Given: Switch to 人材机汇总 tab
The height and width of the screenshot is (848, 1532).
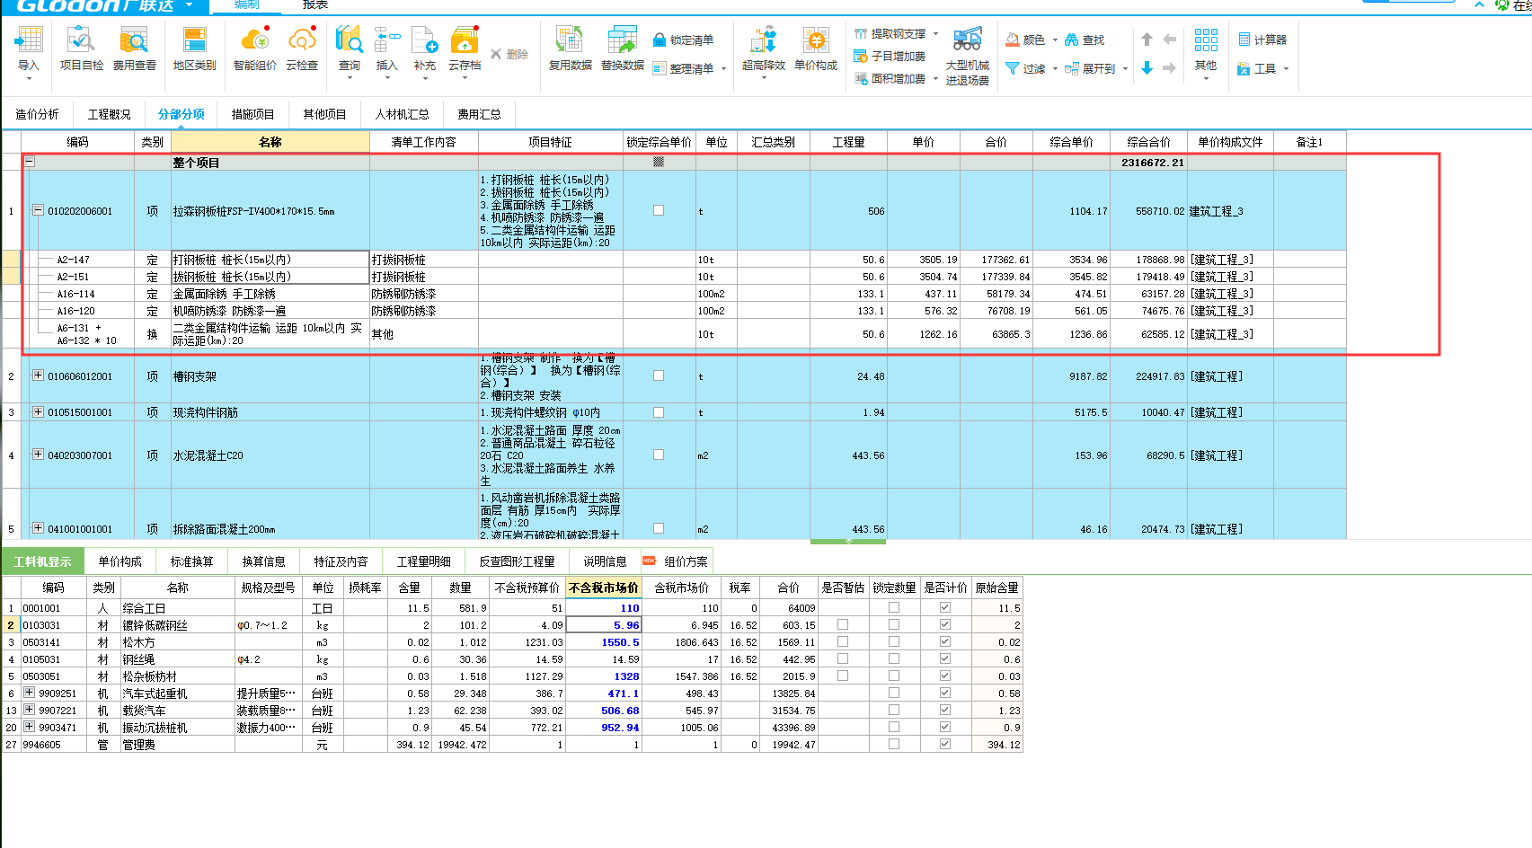Looking at the screenshot, I should tap(402, 114).
